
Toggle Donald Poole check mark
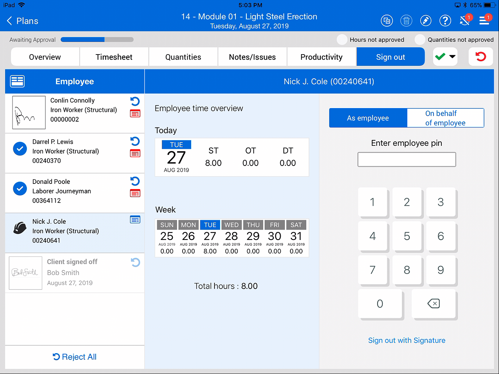(x=20, y=188)
